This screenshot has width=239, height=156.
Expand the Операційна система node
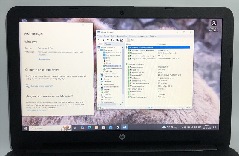click(x=99, y=77)
